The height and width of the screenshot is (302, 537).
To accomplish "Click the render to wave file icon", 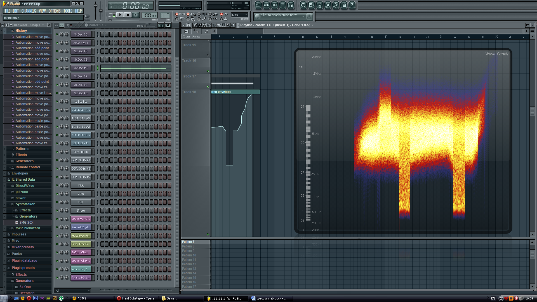I will point(319,5).
